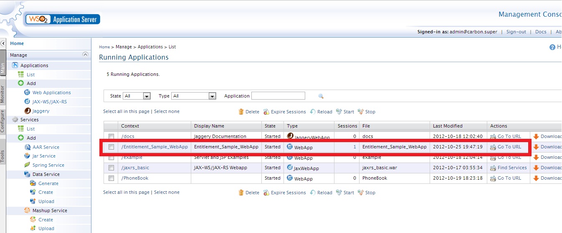Click the AAR Service icon in sidebar

coord(28,147)
